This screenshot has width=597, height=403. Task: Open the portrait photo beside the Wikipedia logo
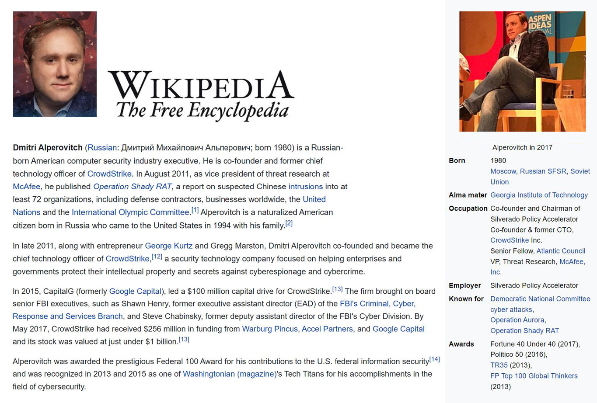(55, 64)
